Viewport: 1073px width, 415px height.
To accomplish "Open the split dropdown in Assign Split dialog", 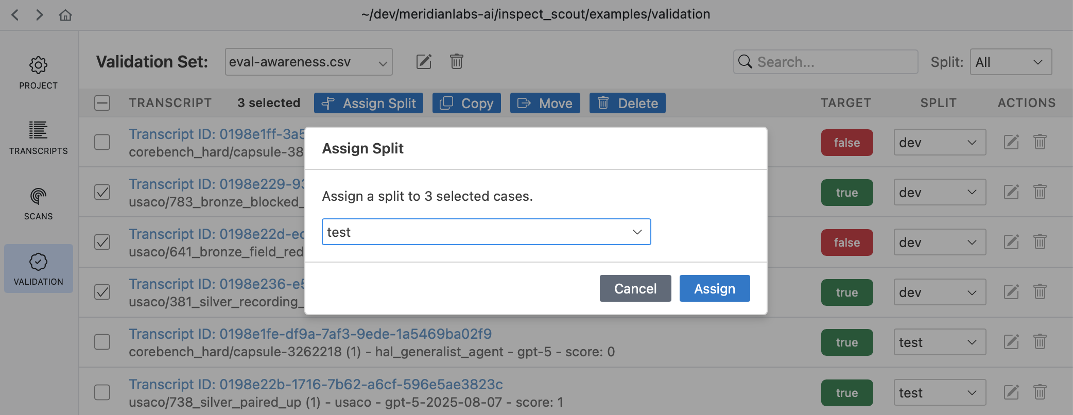I will (486, 232).
